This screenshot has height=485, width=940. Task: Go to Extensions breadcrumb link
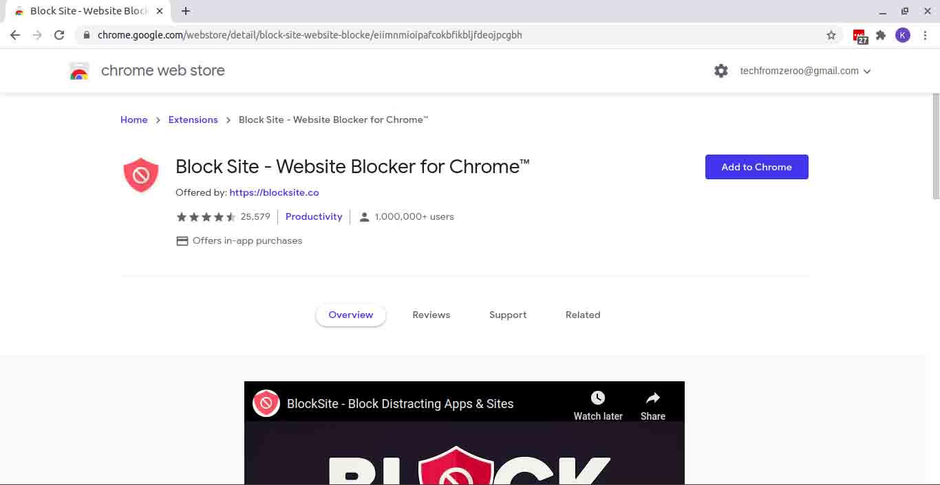[x=193, y=120]
